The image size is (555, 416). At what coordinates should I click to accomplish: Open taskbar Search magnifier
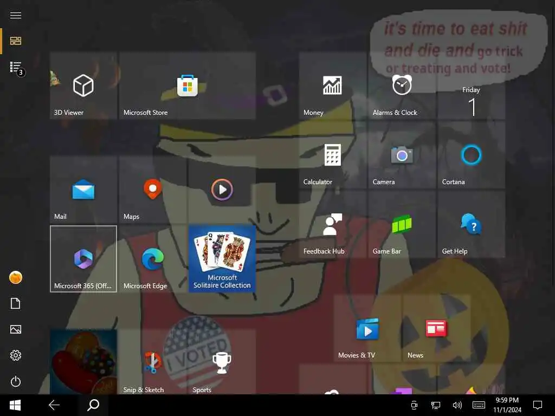93,405
